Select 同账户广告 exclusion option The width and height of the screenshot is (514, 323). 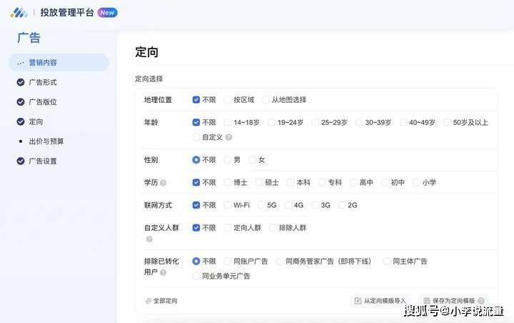pyautogui.click(x=228, y=262)
